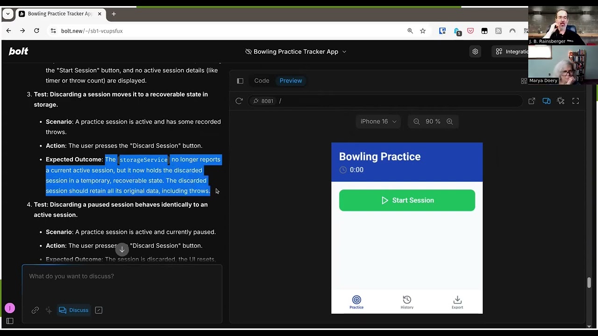
Task: Enter full screen preview
Action: 576,101
